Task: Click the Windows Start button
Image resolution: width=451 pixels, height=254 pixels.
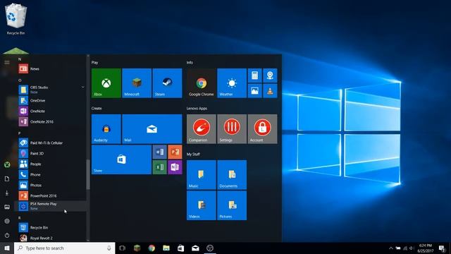Action: pyautogui.click(x=7, y=248)
